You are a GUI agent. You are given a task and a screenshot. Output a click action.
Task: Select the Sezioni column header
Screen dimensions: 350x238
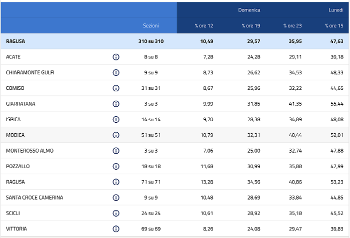click(151, 25)
